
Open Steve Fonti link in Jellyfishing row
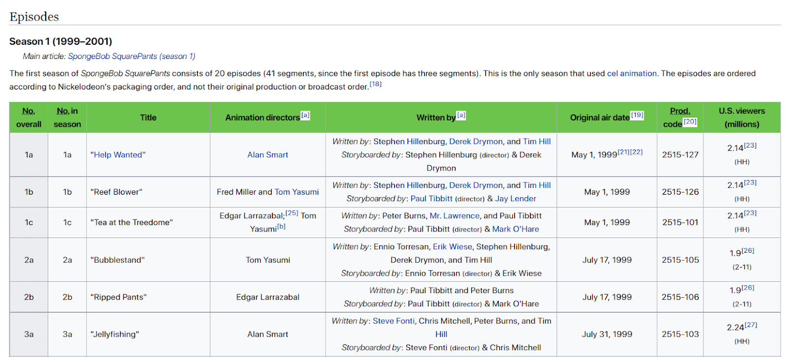point(394,321)
